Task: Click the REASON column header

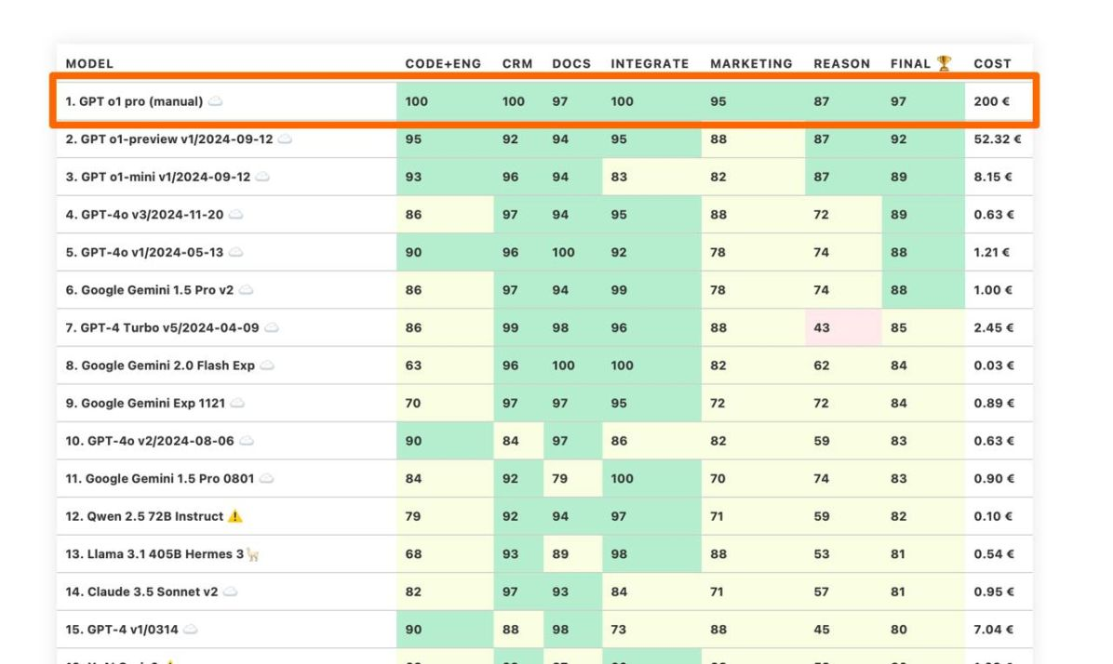Action: (x=842, y=64)
